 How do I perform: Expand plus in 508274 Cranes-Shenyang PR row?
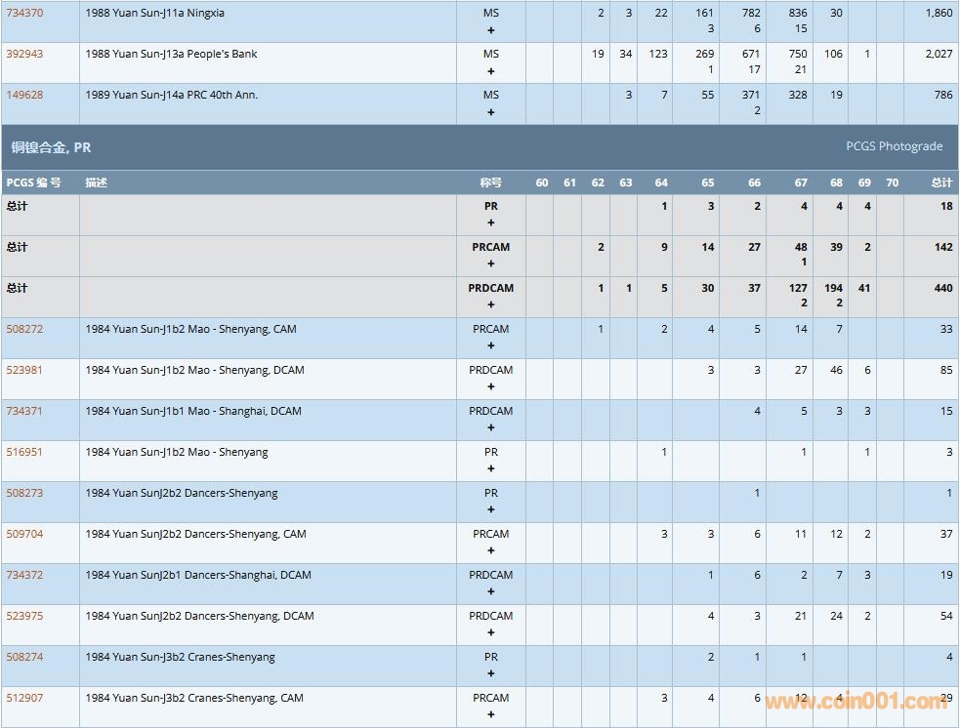point(490,674)
